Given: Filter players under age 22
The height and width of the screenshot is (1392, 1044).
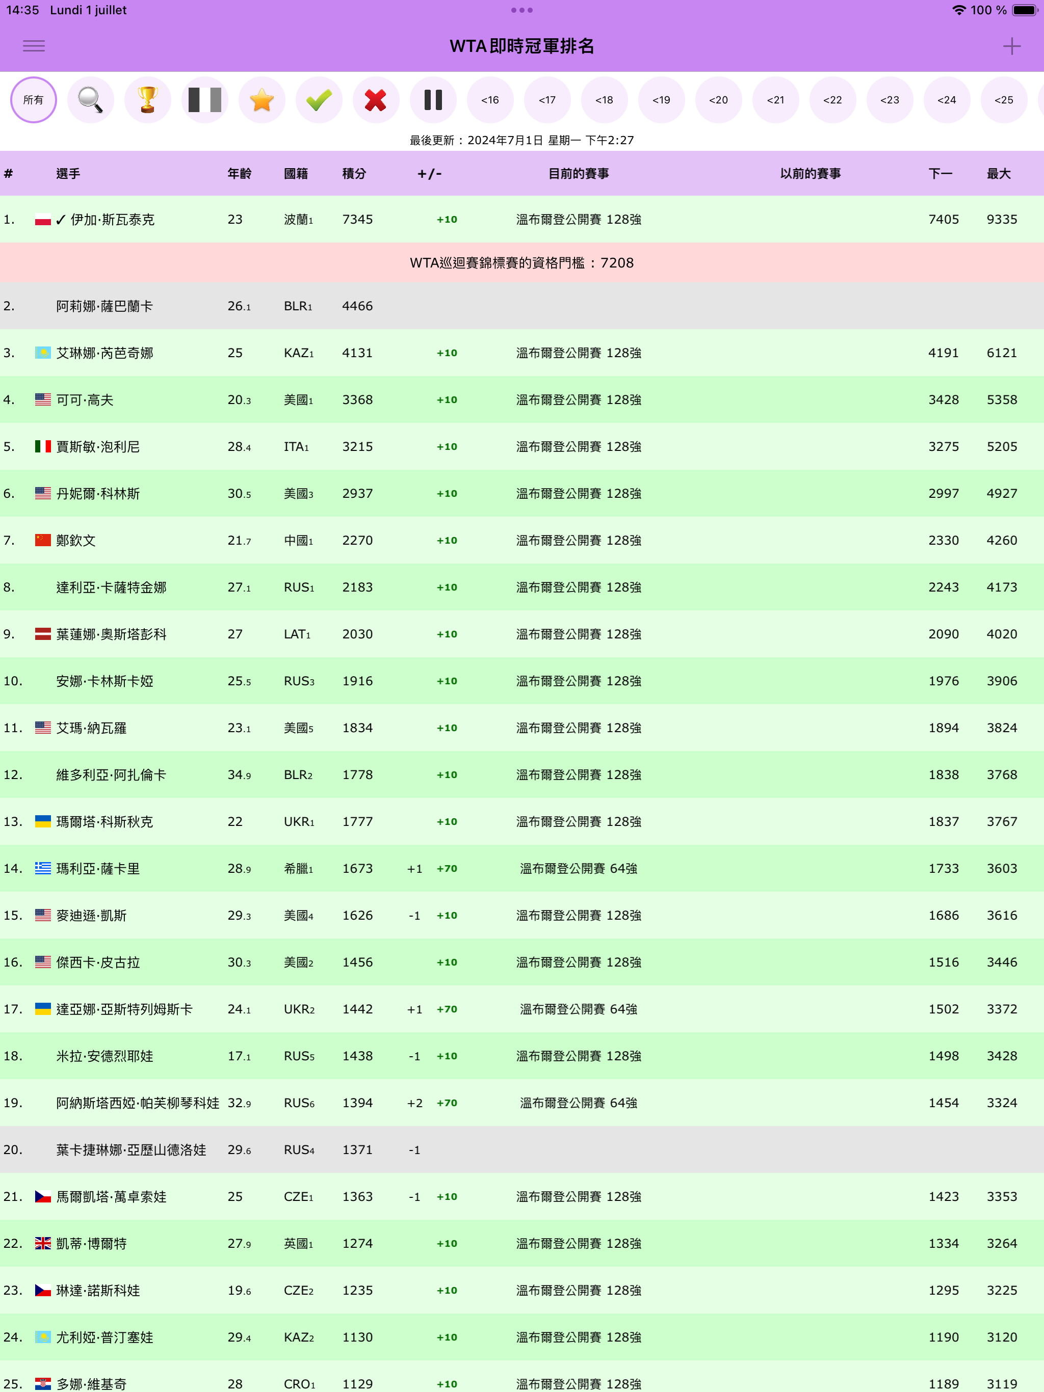Looking at the screenshot, I should 832,100.
